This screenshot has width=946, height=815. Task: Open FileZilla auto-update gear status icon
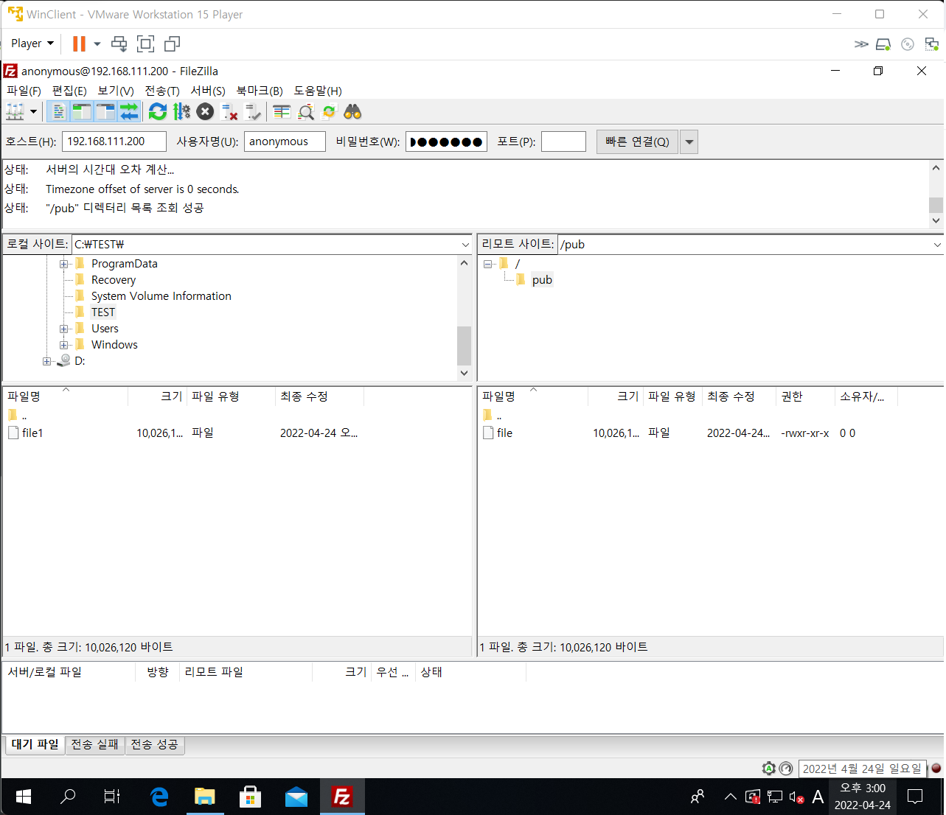(x=769, y=769)
